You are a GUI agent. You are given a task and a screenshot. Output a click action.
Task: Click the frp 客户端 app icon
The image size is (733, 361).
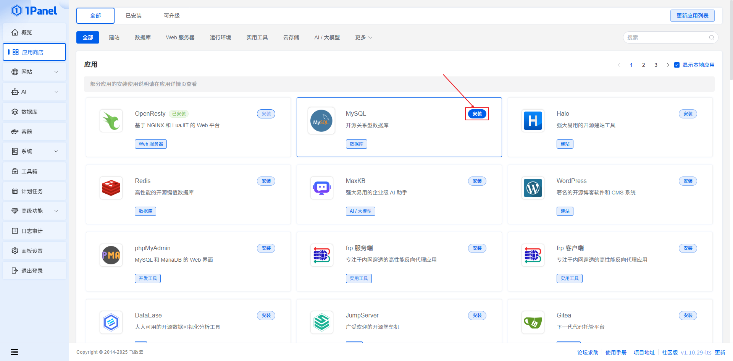pos(533,255)
